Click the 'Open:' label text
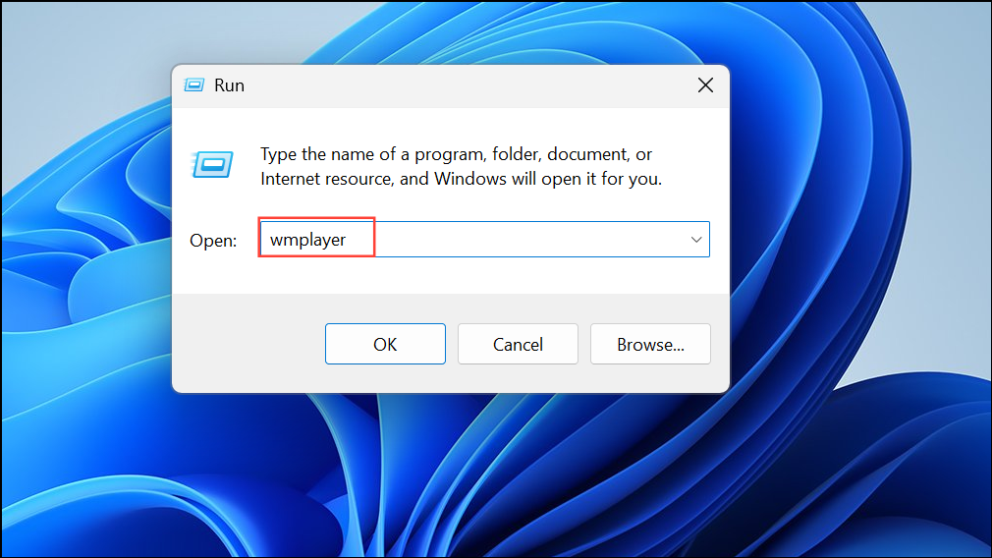Image resolution: width=992 pixels, height=558 pixels. coord(213,241)
